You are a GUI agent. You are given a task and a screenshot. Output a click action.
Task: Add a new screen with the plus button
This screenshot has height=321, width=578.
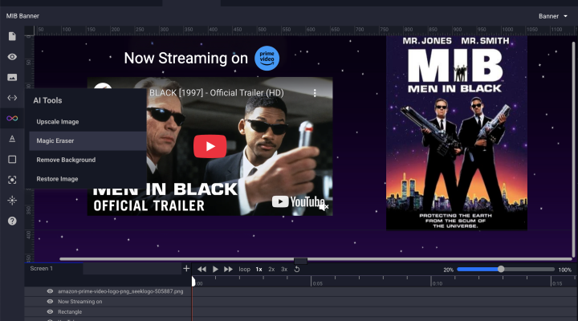(186, 269)
